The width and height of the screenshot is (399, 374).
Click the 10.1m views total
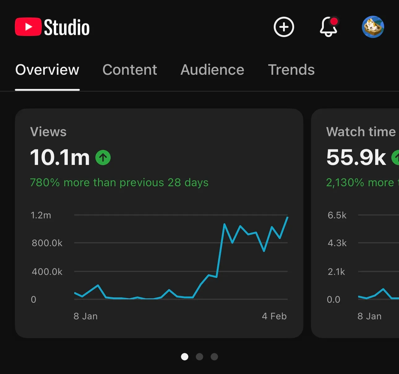click(60, 157)
